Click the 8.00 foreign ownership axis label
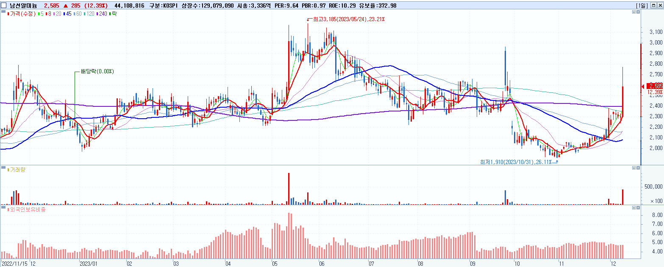Image resolution: width=664 pixels, height=267 pixels. pyautogui.click(x=657, y=215)
